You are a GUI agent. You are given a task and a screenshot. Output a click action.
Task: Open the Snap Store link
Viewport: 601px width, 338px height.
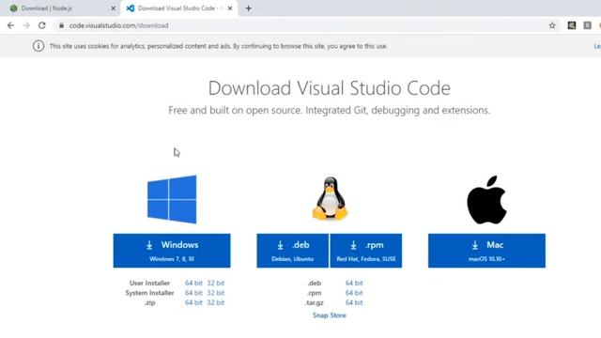[x=330, y=315]
